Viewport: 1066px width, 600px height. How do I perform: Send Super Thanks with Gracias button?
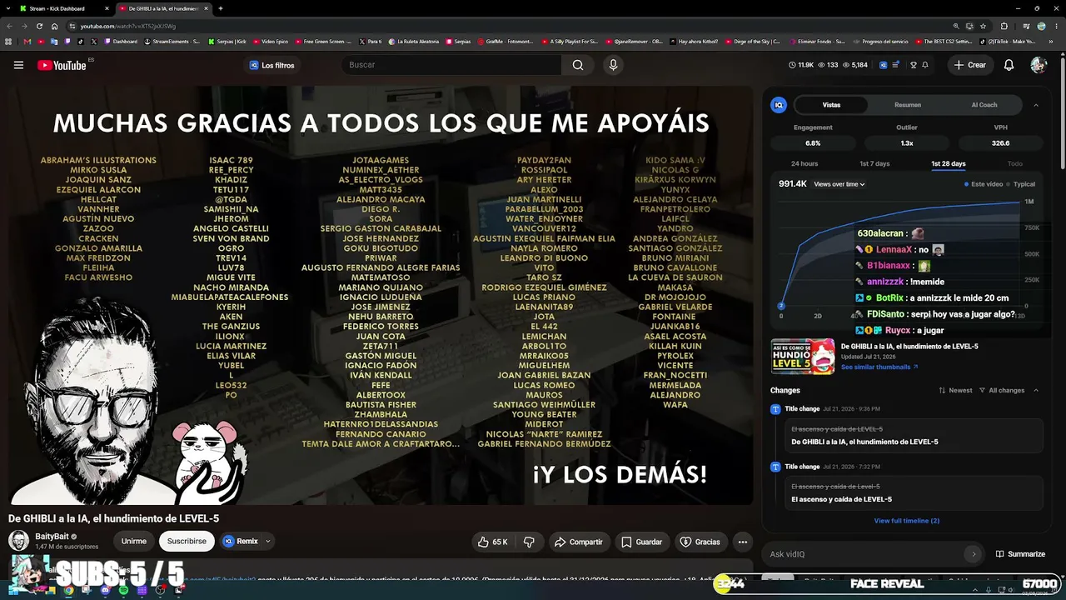pos(700,542)
